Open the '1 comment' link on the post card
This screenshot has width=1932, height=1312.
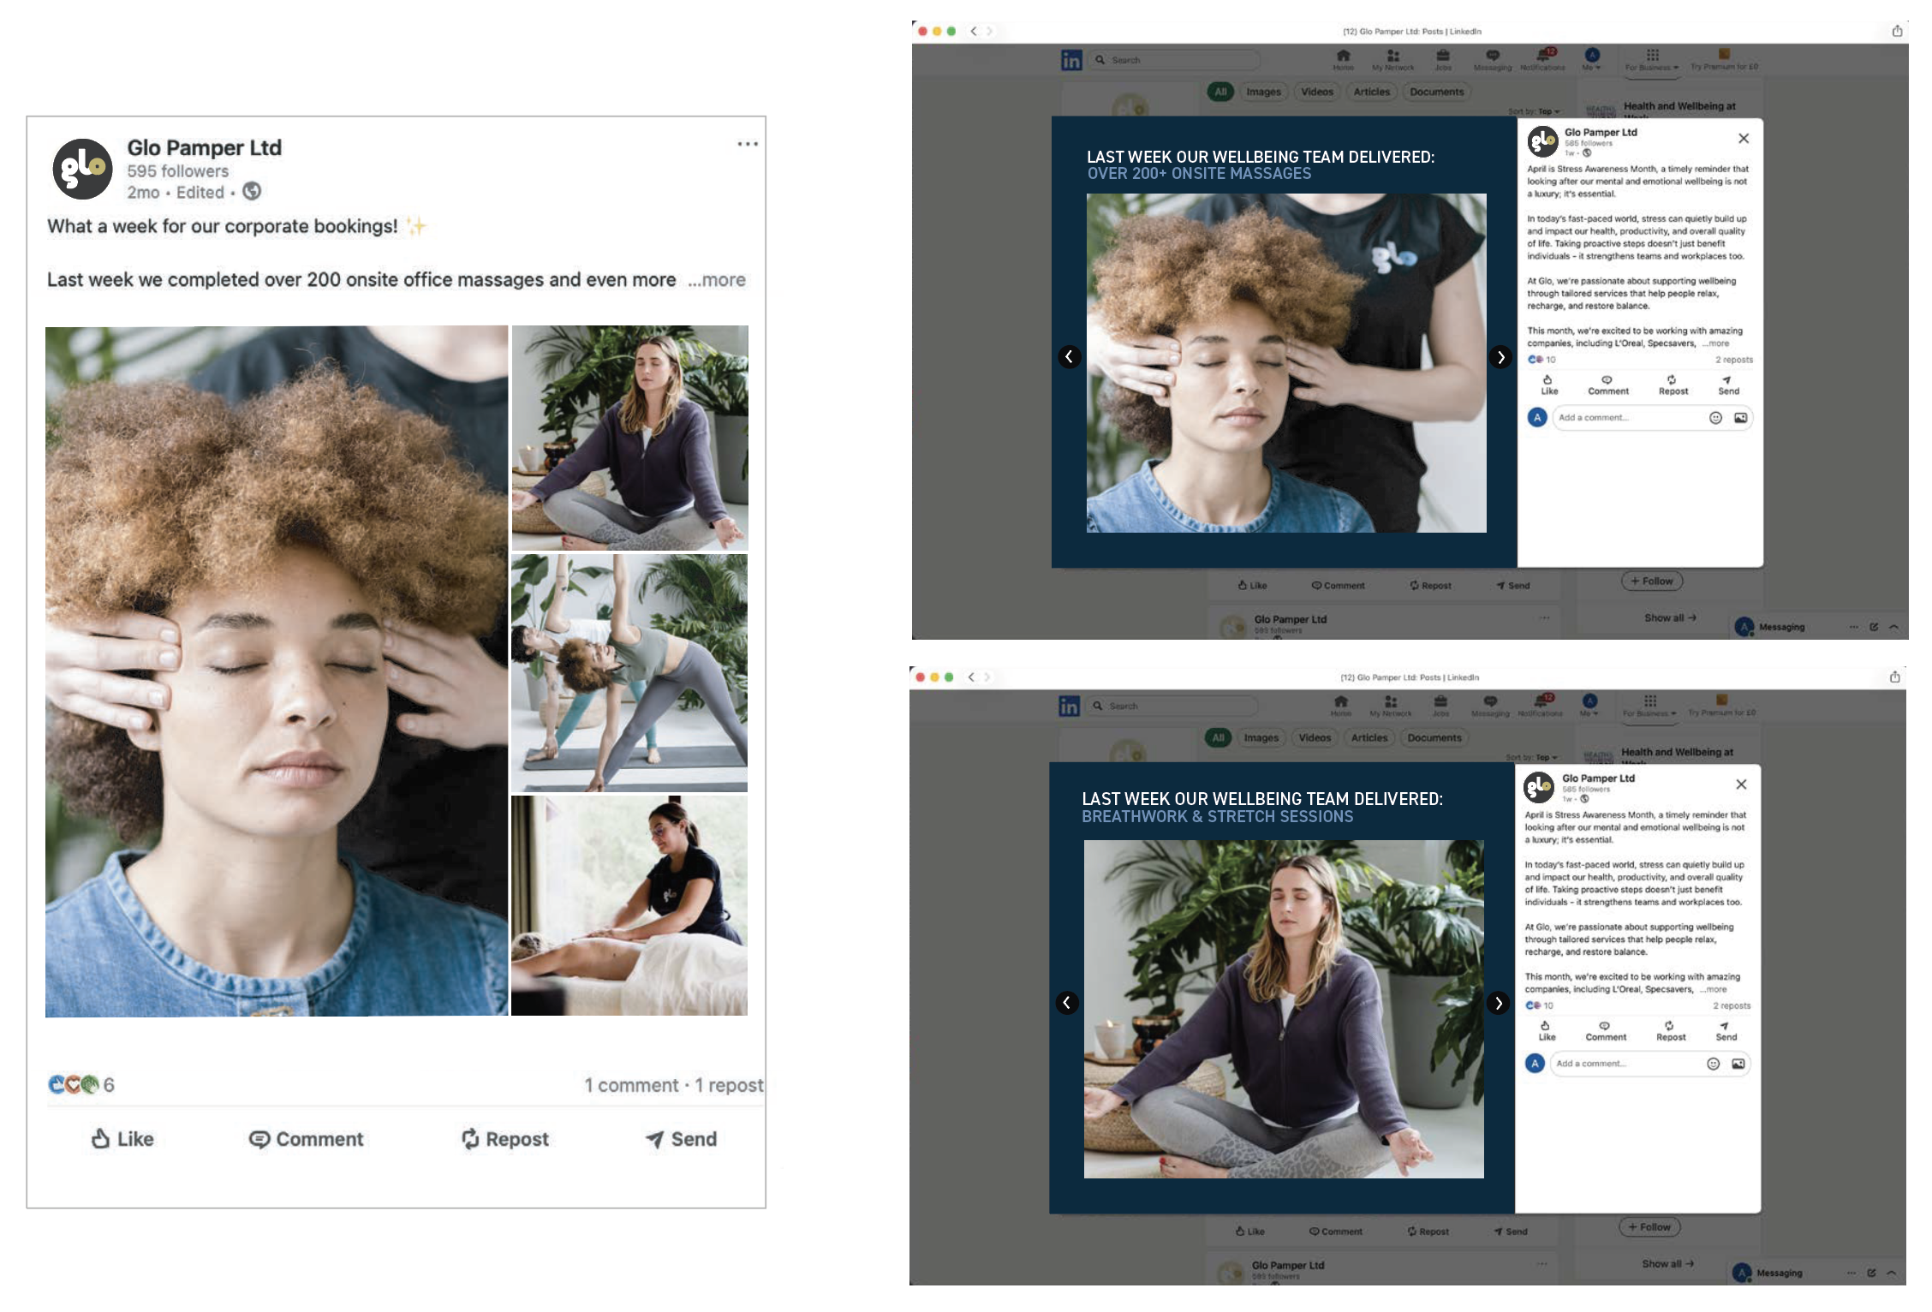click(631, 1085)
